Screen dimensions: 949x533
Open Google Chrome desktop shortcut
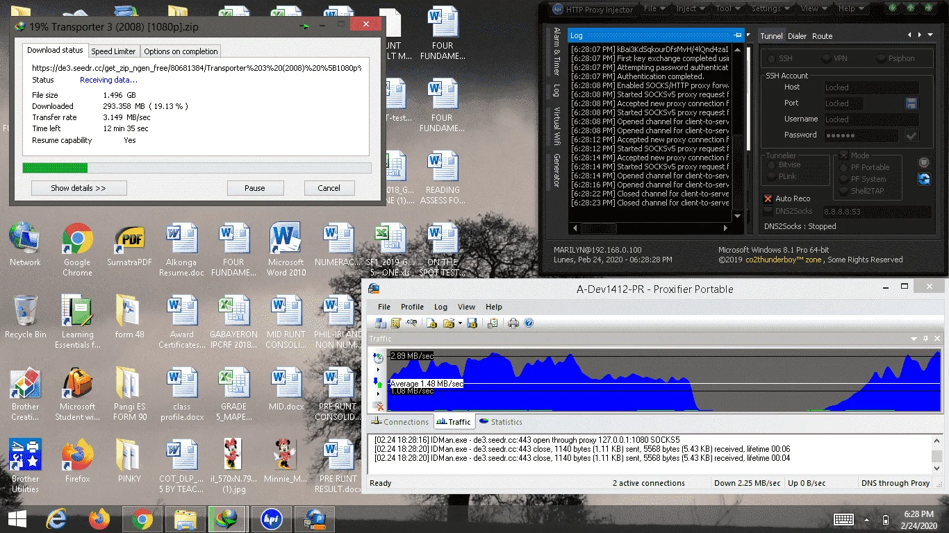tap(77, 249)
